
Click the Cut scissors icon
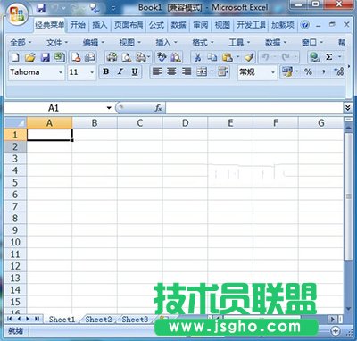click(x=197, y=57)
